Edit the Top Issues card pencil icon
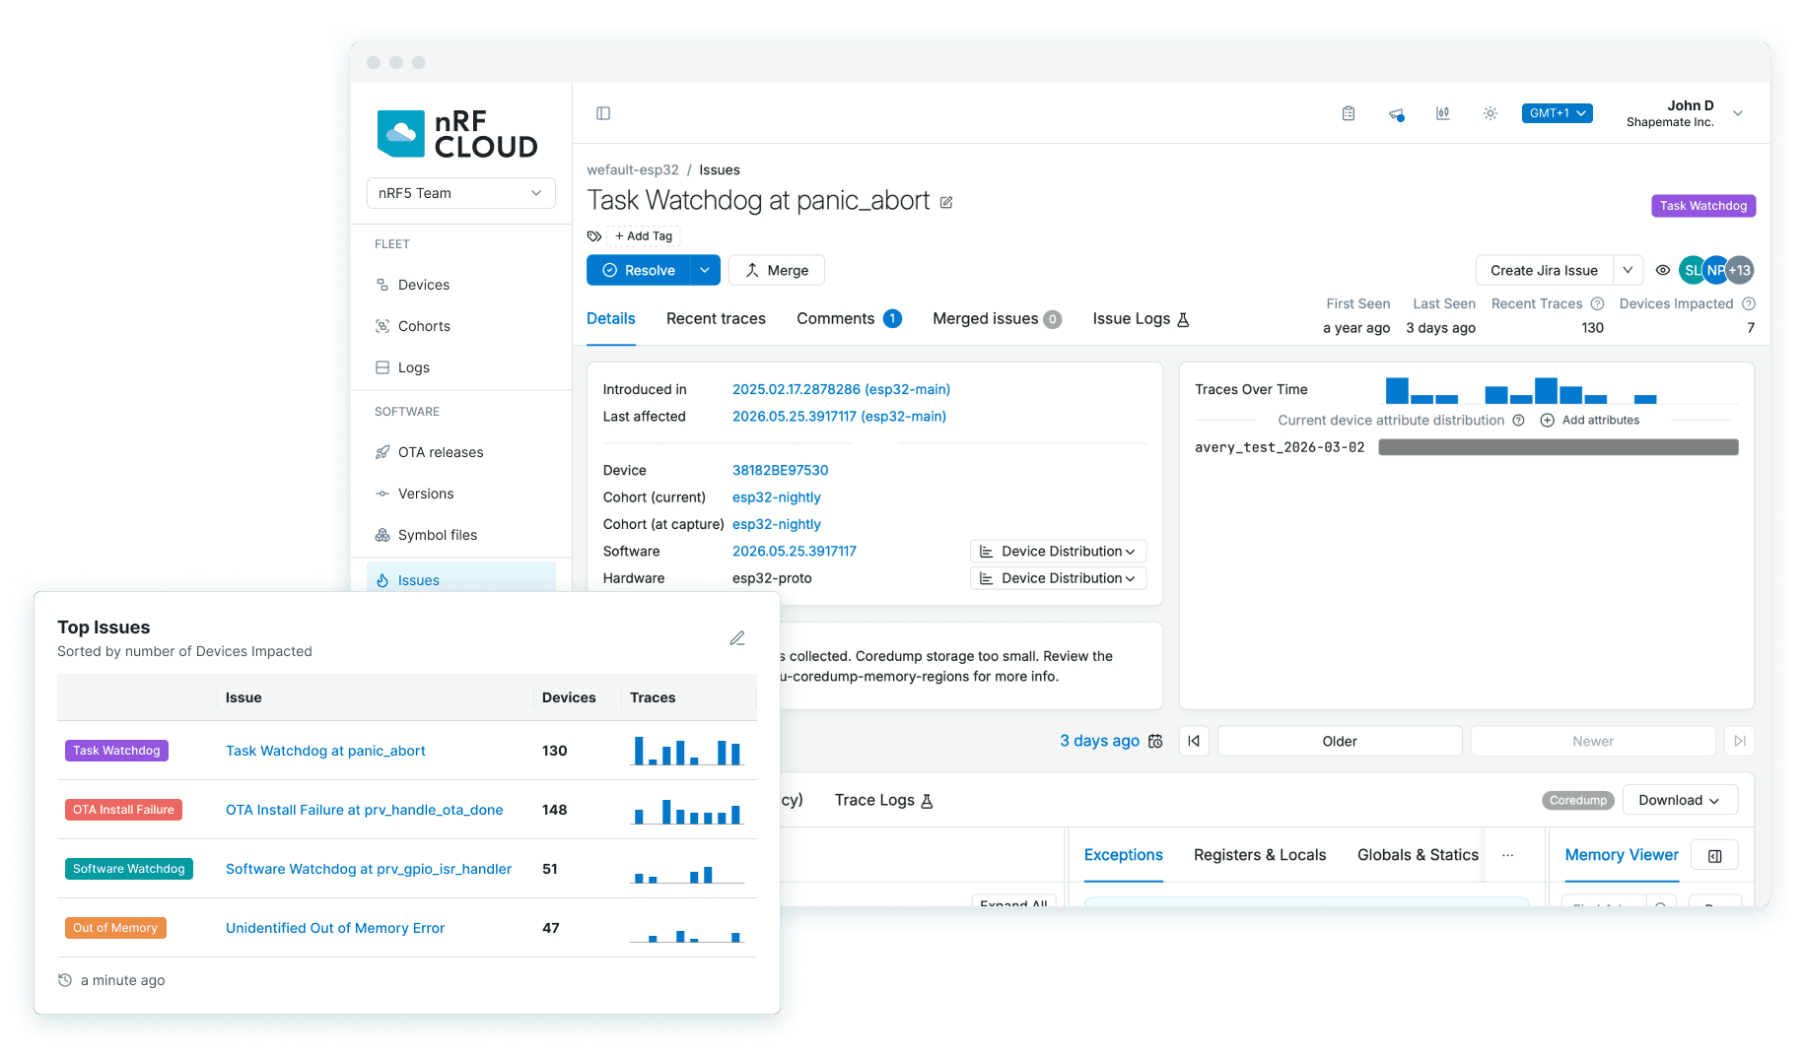Screen dimensions: 1803x1057 (737, 638)
